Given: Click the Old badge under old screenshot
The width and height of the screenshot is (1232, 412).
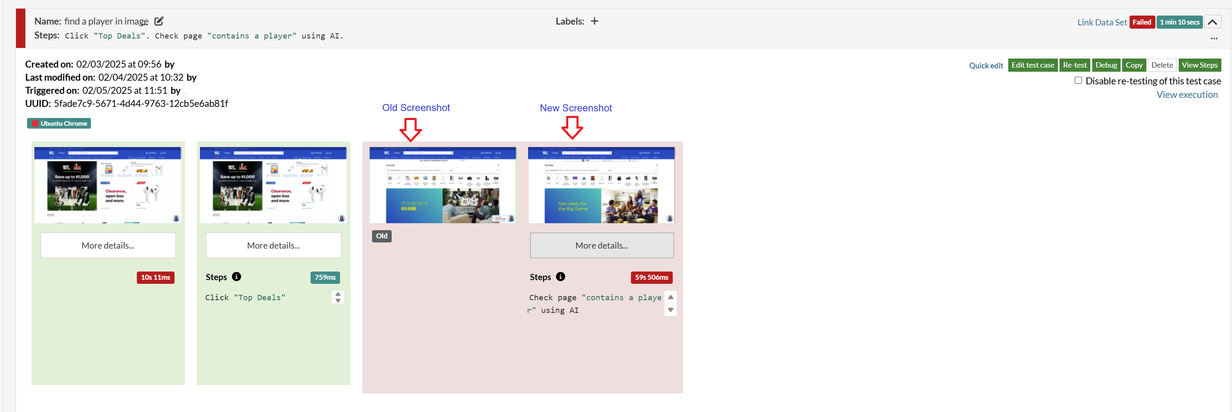Looking at the screenshot, I should click(x=381, y=236).
